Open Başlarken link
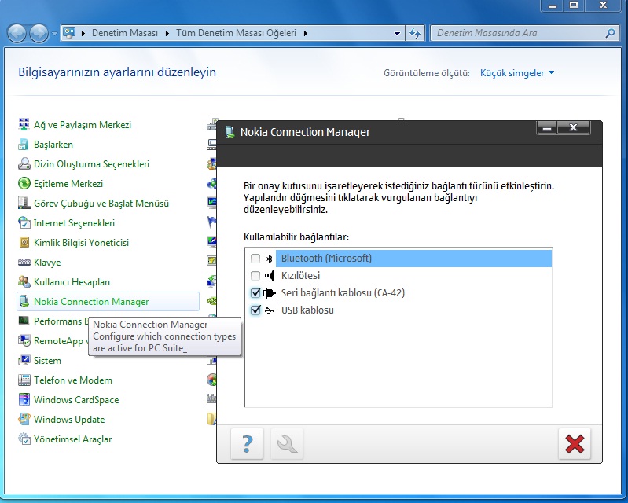 pyautogui.click(x=53, y=144)
